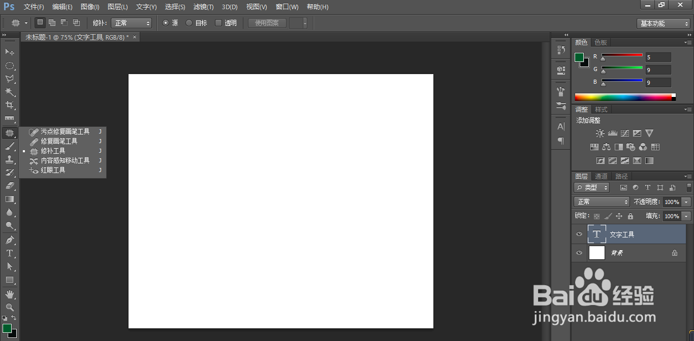Image resolution: width=694 pixels, height=341 pixels.
Task: Open the 滤镜(T) menu
Action: pyautogui.click(x=203, y=7)
